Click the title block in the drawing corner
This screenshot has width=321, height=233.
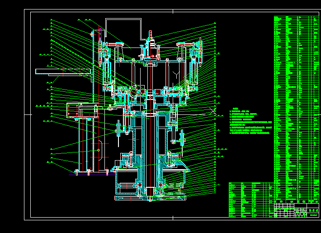[297, 210]
